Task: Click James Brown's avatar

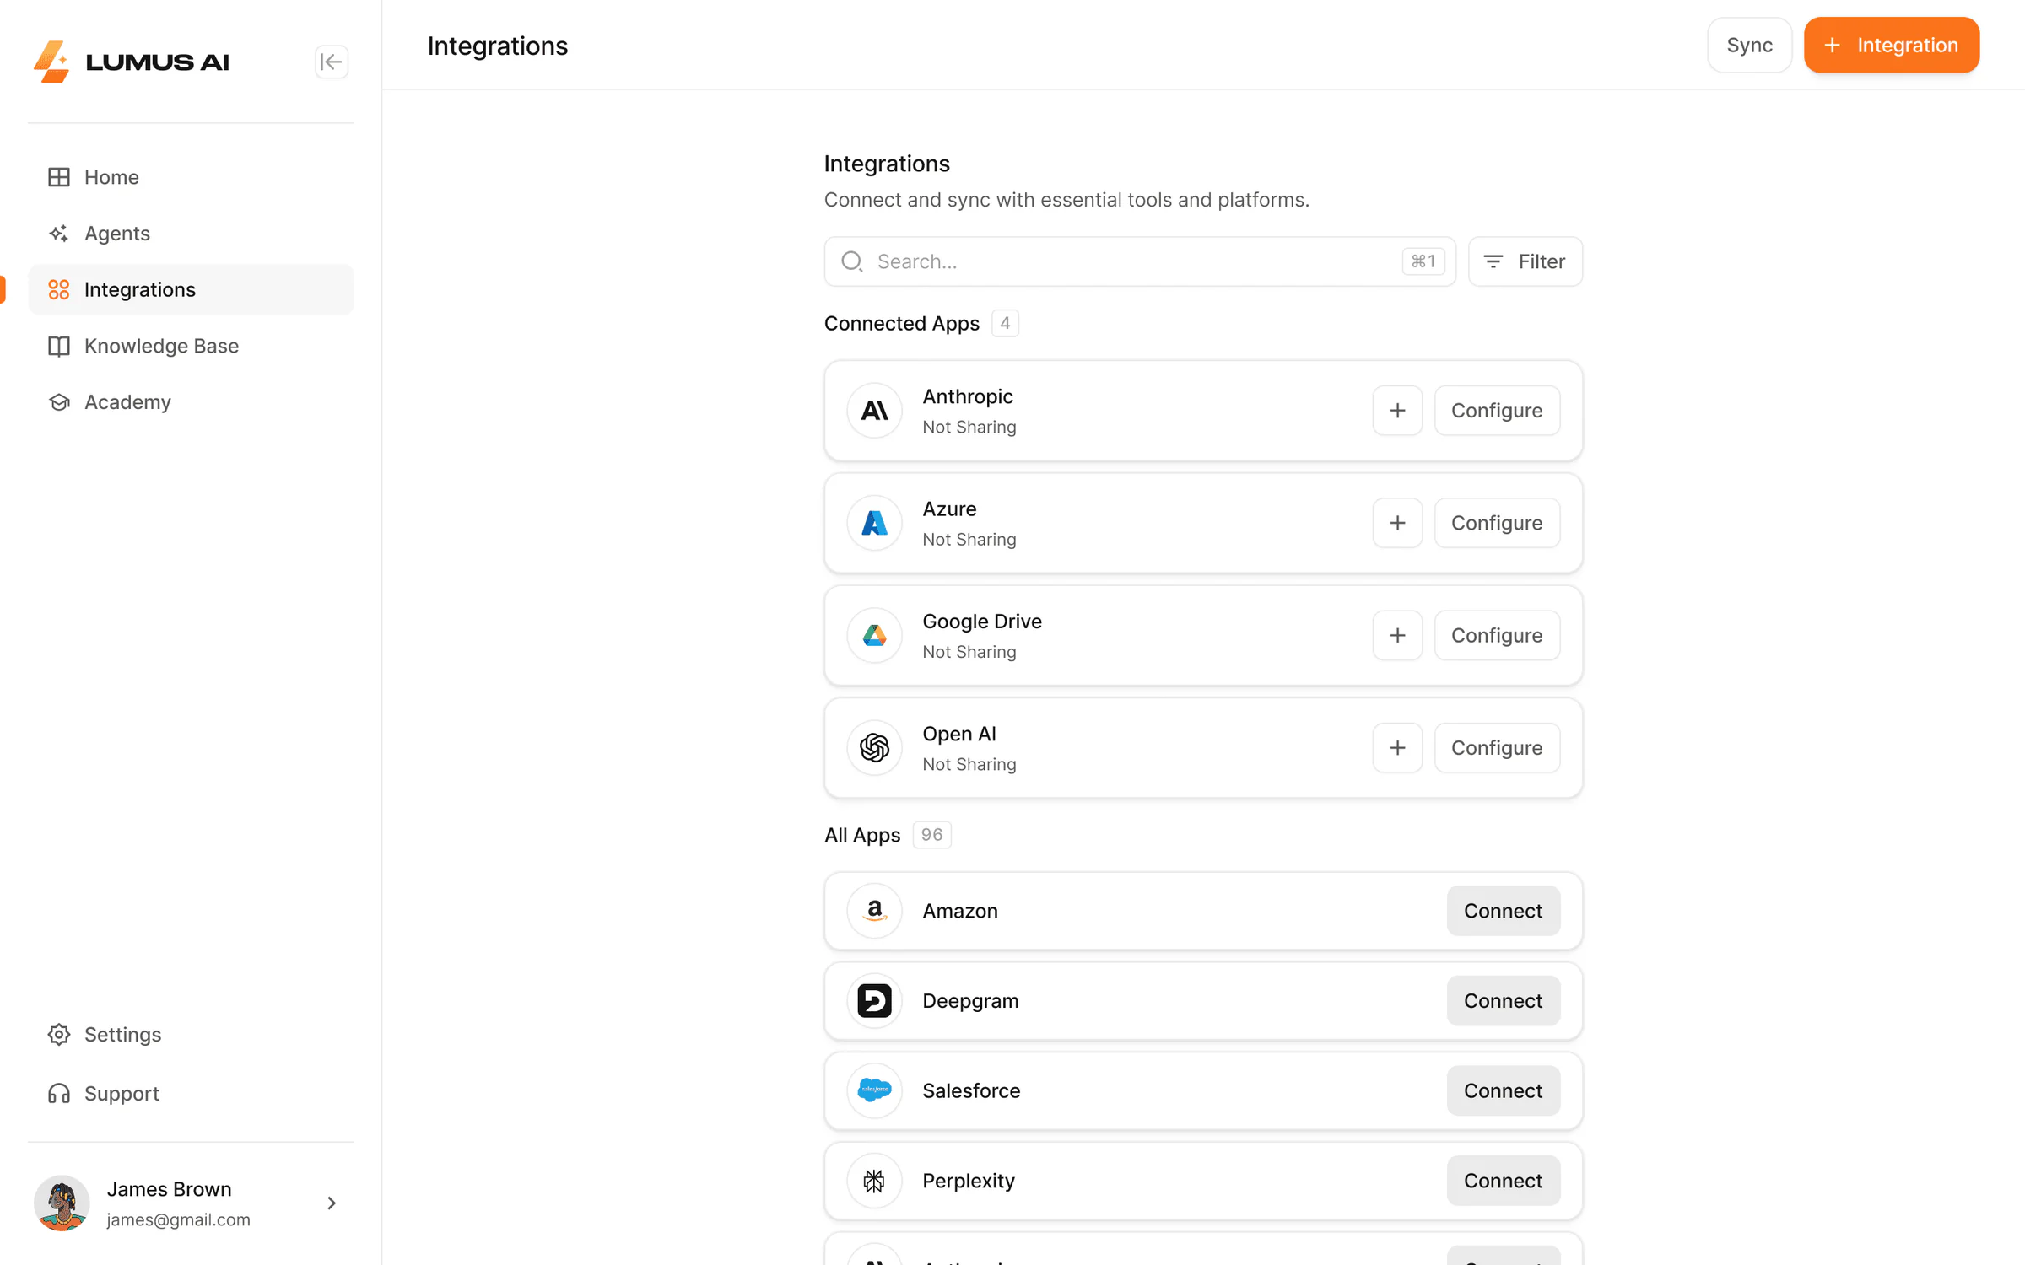Action: tap(62, 1203)
